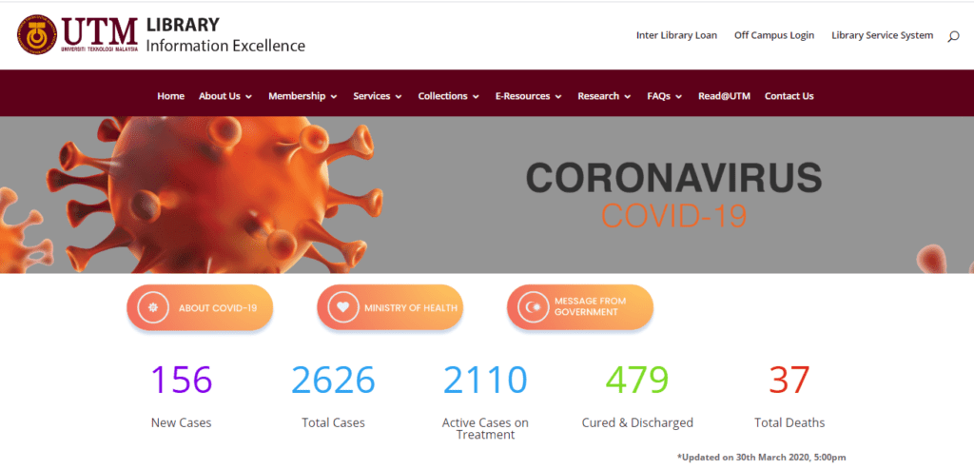Click the Total Deaths label
Screen dimensions: 974x470
coord(789,422)
